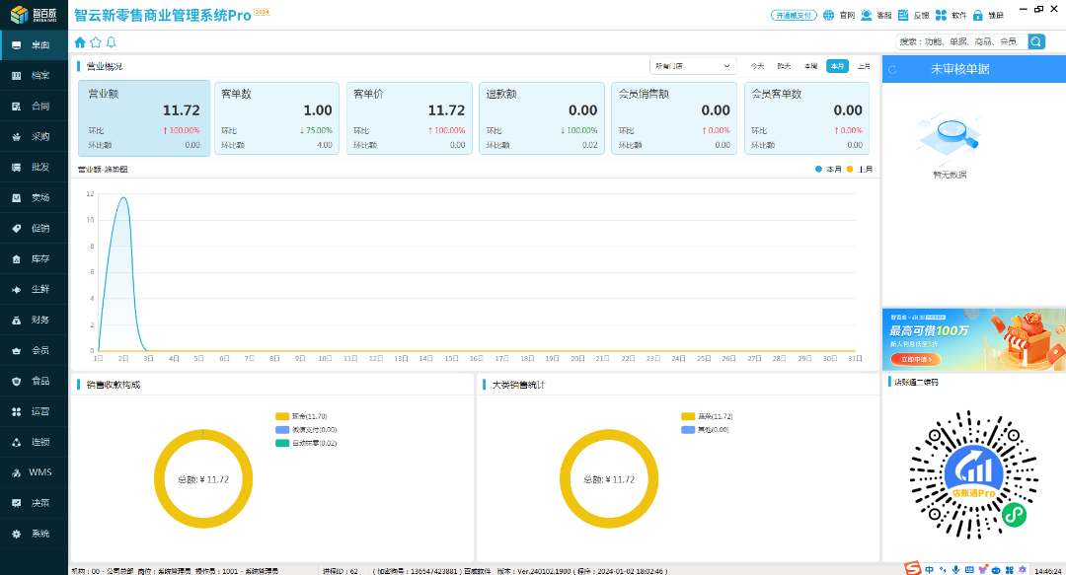Open notifications via the bell icon
This screenshot has height=575, width=1066.
tap(111, 42)
